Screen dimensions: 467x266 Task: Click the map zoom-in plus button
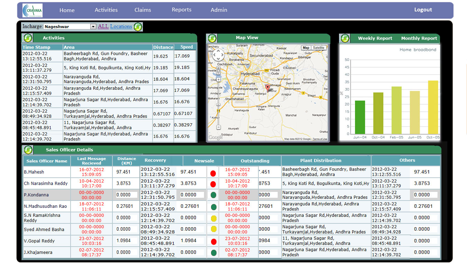(218, 80)
